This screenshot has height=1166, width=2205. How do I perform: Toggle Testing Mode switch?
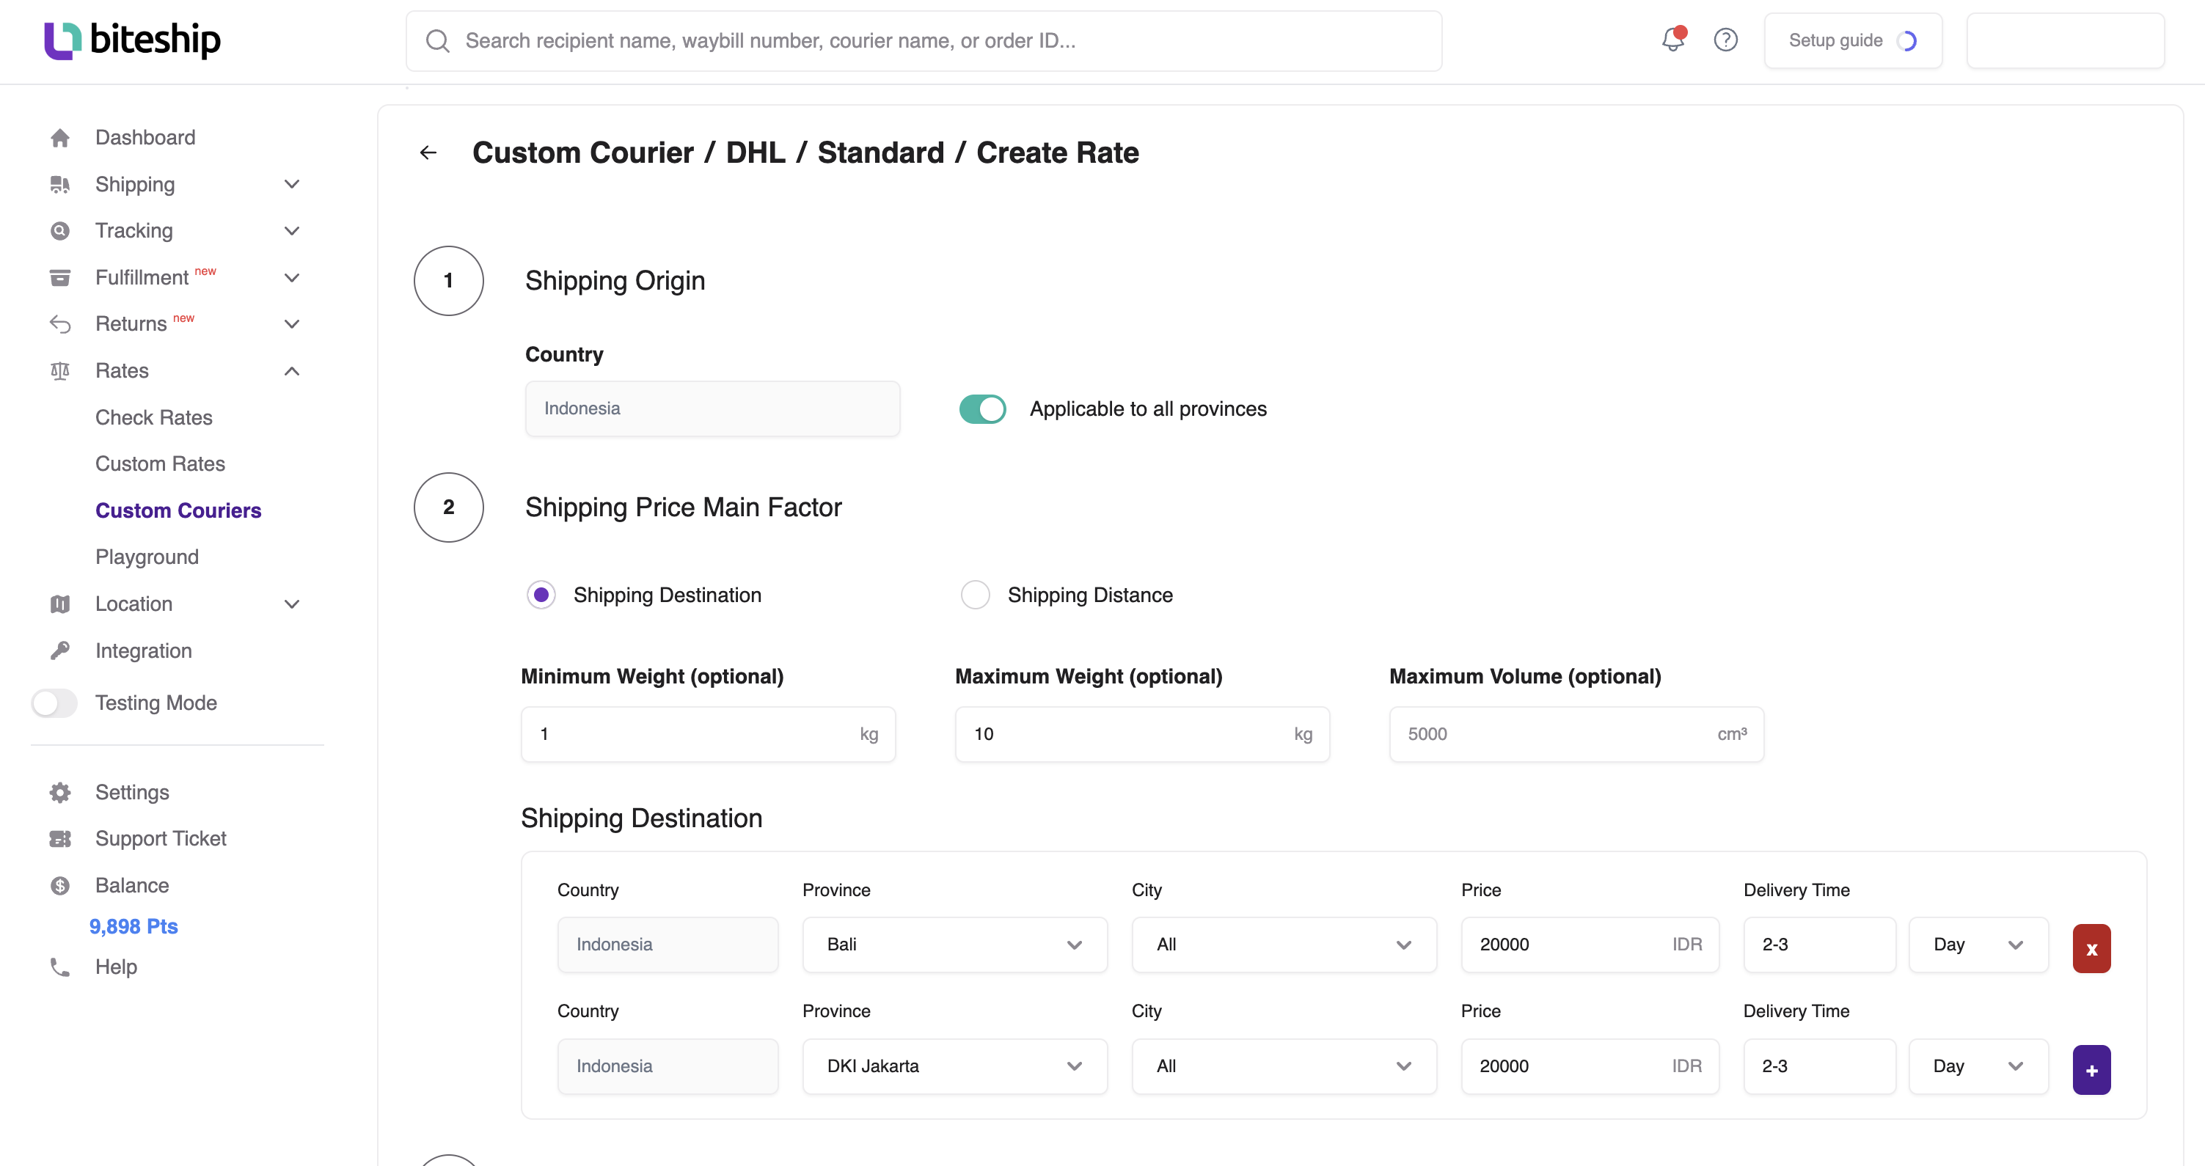(55, 703)
